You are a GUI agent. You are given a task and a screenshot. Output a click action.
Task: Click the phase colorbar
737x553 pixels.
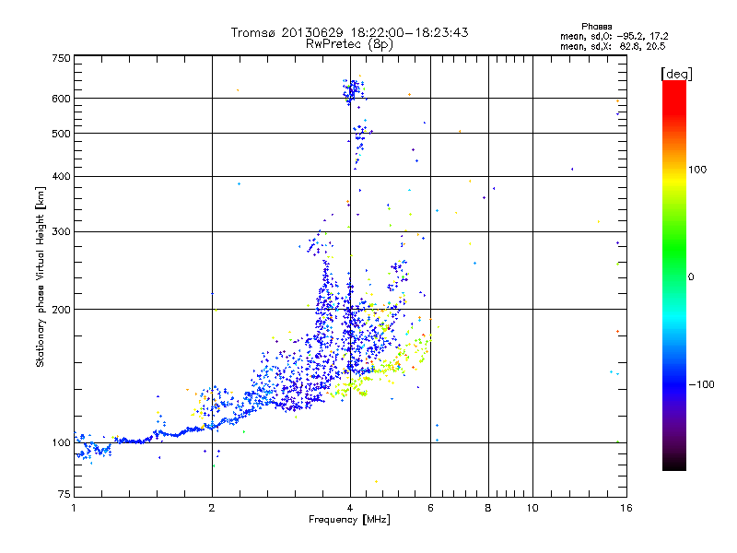tap(674, 275)
